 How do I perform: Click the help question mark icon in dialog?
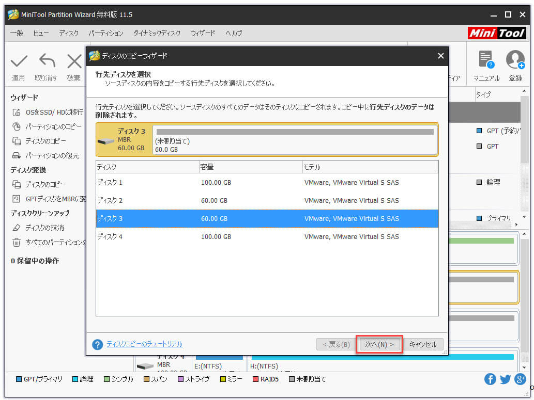coord(97,345)
